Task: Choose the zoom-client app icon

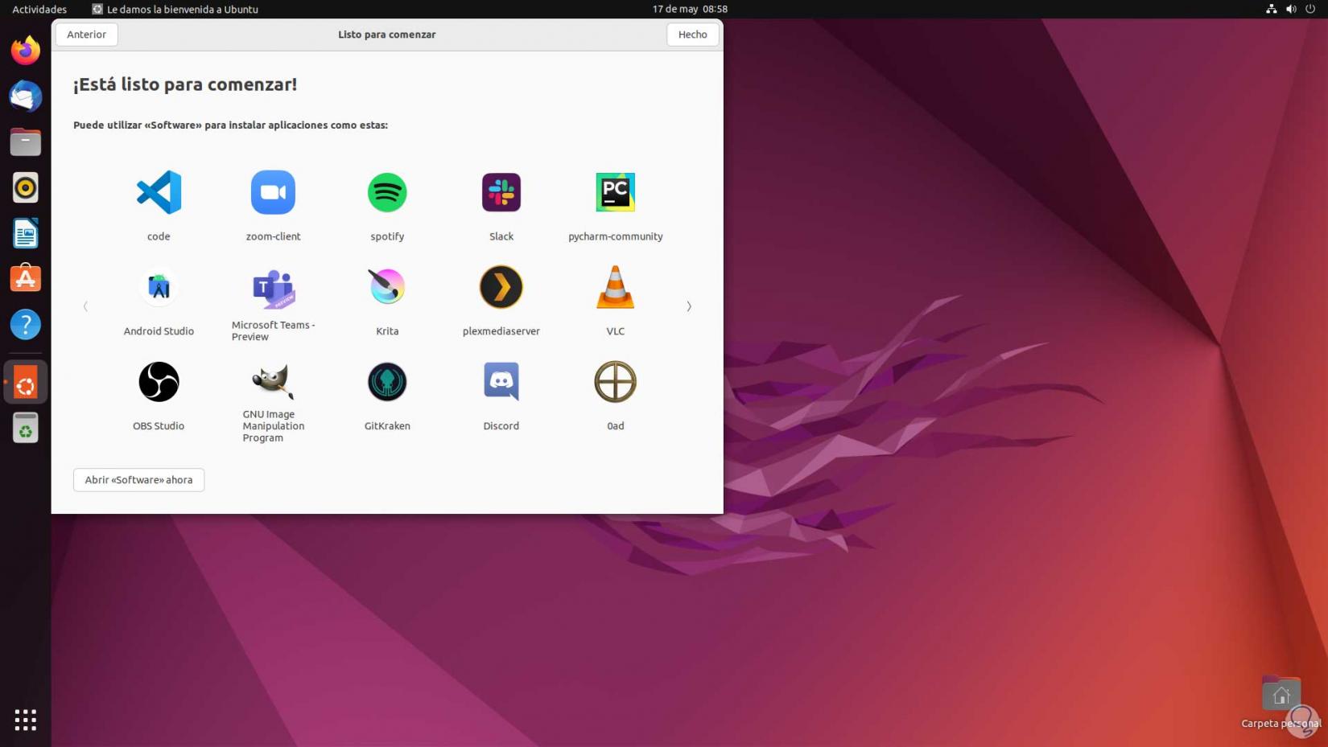Action: pos(273,192)
